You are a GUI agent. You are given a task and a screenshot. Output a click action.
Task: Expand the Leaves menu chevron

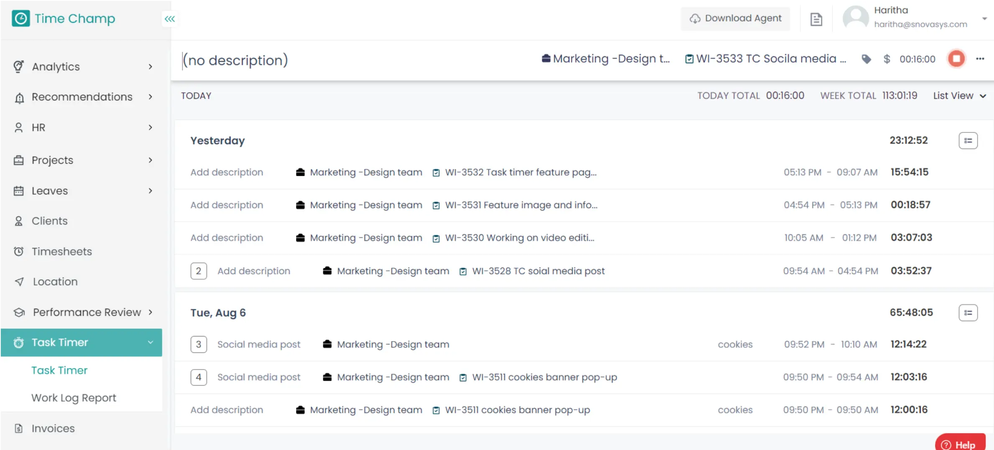coord(151,191)
